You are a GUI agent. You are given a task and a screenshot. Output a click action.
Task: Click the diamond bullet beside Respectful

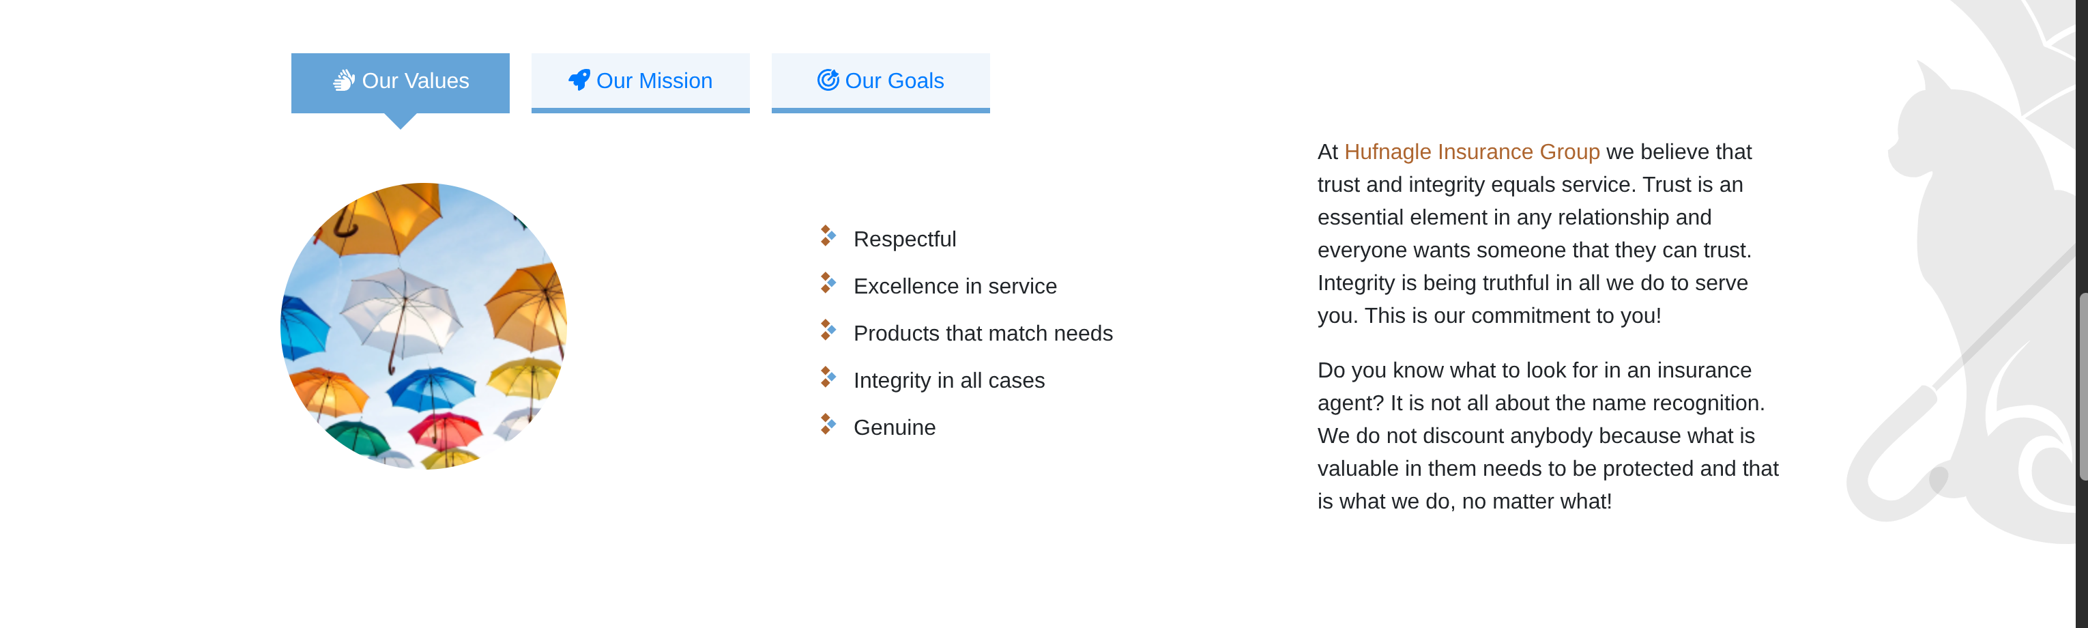(x=828, y=235)
